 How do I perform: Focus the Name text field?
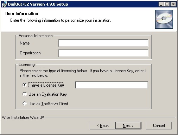[103, 43]
